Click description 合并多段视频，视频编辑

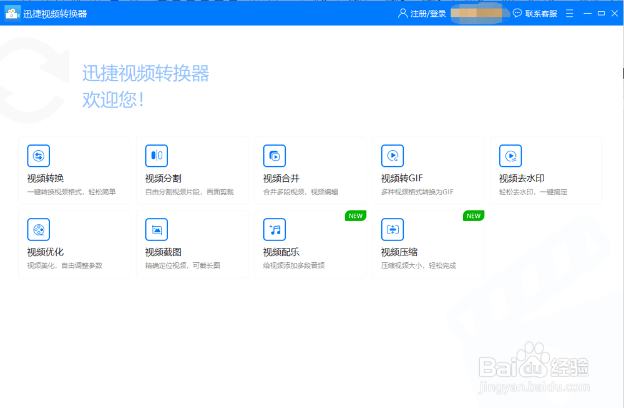[x=301, y=192]
